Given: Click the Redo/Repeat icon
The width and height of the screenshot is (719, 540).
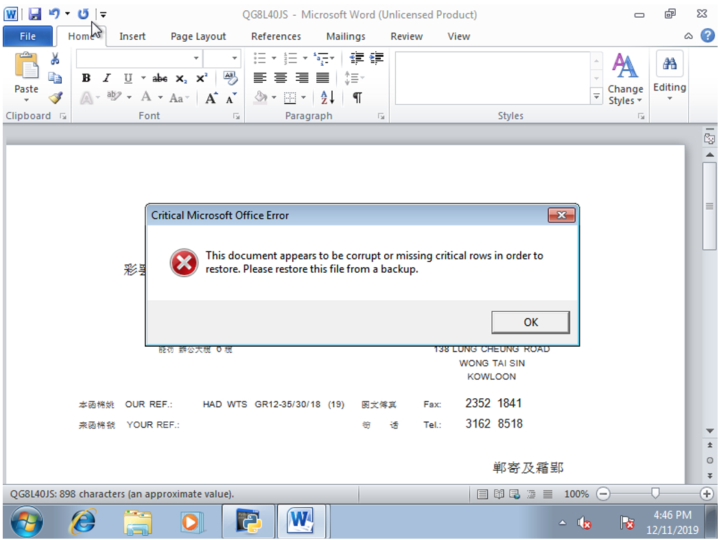Looking at the screenshot, I should coord(83,14).
